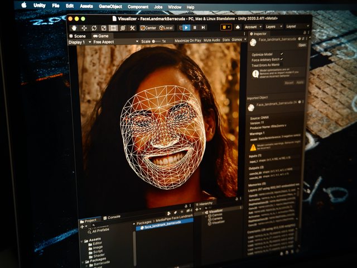
Task: Toggle the Treat Errors As Warnings checkbox
Action: [x=282, y=64]
